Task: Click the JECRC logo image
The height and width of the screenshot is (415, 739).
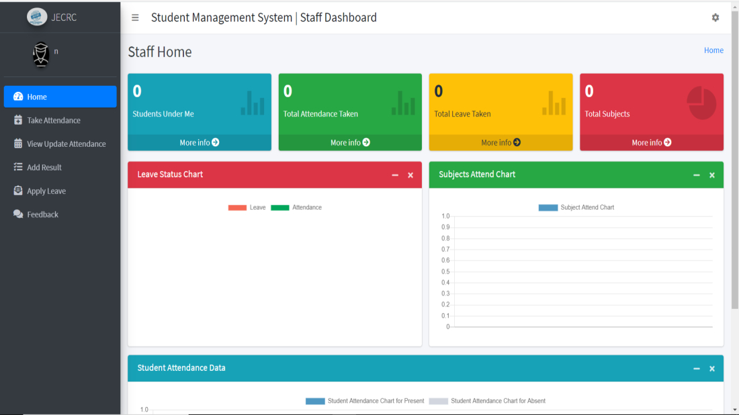Action: click(x=37, y=17)
